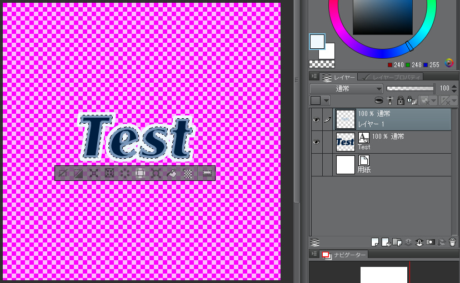
Task: Click Shrink selected area launcher icon
Action: pyautogui.click(x=109, y=174)
